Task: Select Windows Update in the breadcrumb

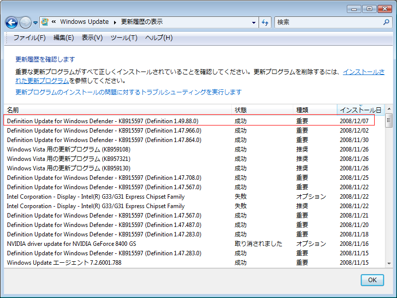Action: pos(84,22)
